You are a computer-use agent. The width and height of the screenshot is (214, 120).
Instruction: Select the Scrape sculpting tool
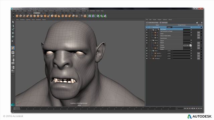click(x=56, y=16)
